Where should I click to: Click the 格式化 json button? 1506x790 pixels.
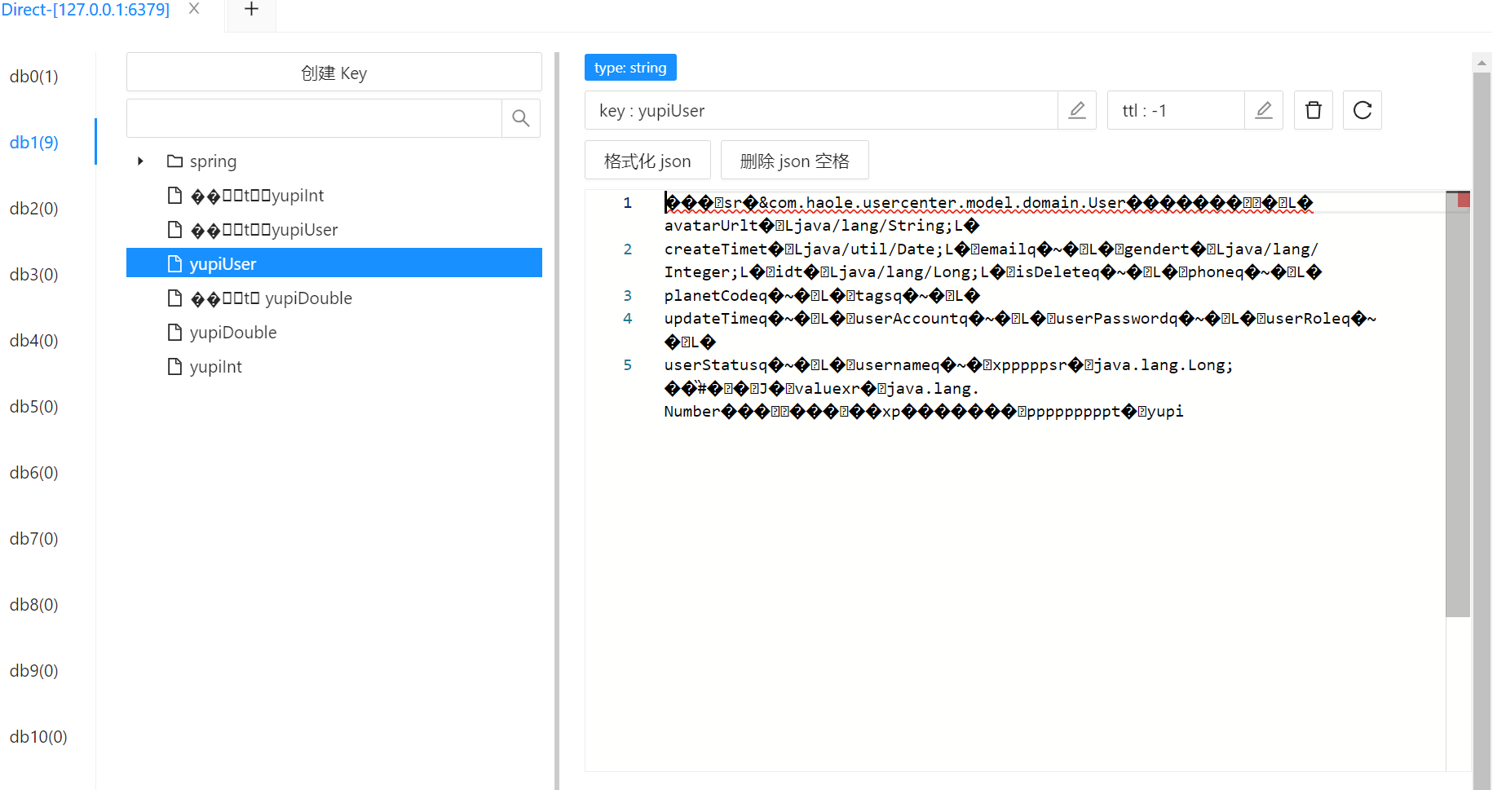pyautogui.click(x=647, y=161)
